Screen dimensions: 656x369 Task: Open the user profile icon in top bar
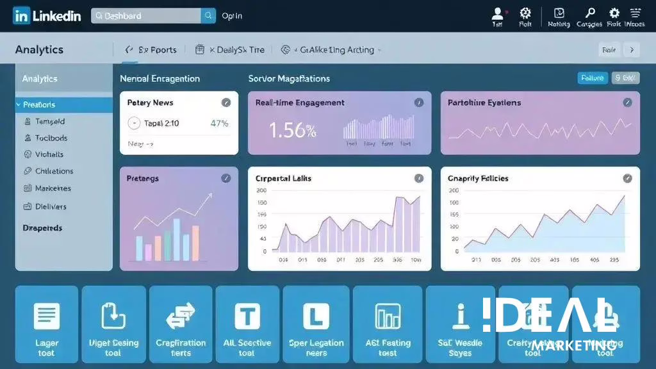pos(497,15)
